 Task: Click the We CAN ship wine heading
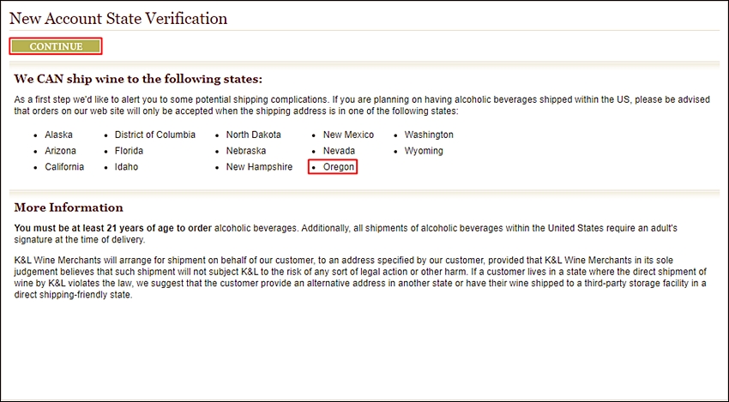(138, 79)
